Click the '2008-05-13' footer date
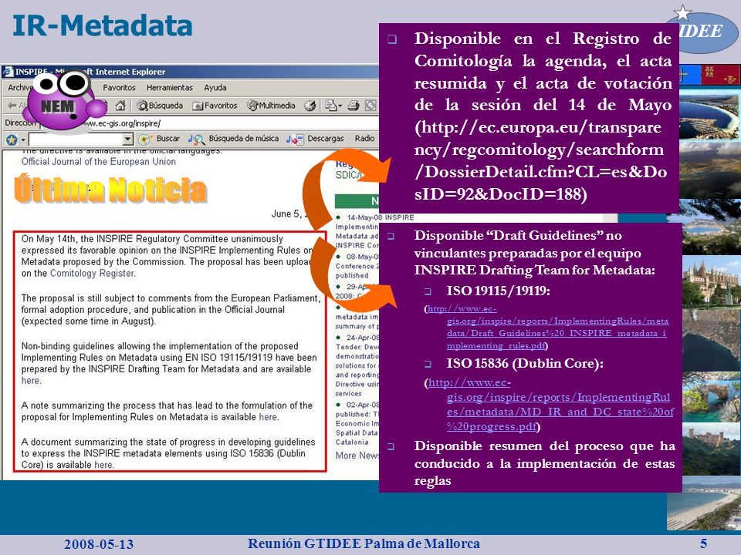Screen dimensions: 741x555 click(99, 544)
